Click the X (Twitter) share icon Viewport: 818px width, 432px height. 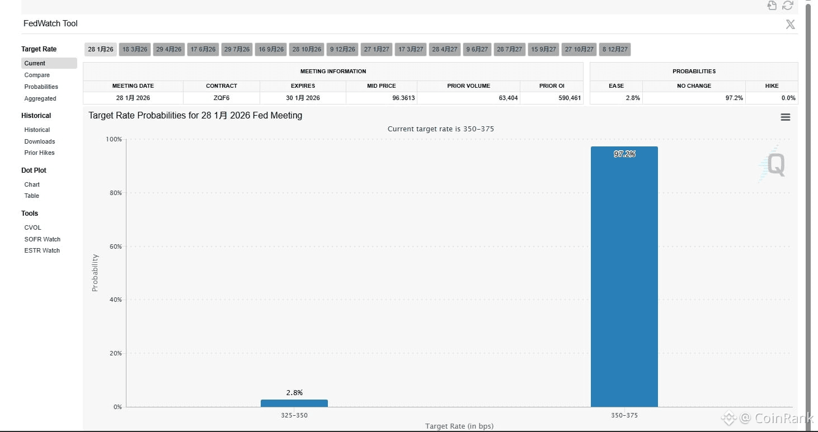790,24
